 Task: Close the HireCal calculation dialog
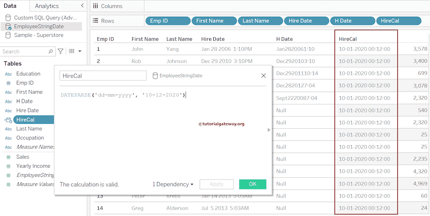pos(264,75)
